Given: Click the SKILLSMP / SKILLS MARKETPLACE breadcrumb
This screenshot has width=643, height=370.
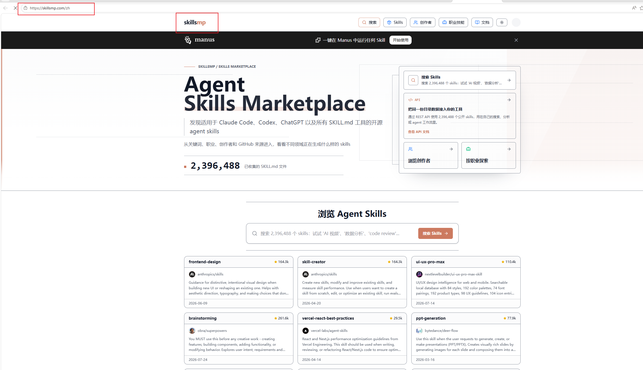Looking at the screenshot, I should tap(227, 67).
